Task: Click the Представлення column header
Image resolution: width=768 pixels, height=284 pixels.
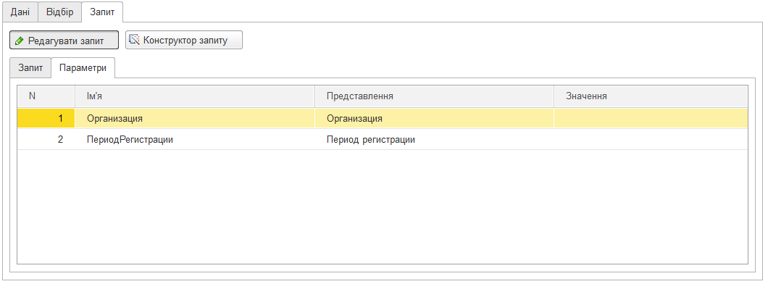Action: [434, 96]
